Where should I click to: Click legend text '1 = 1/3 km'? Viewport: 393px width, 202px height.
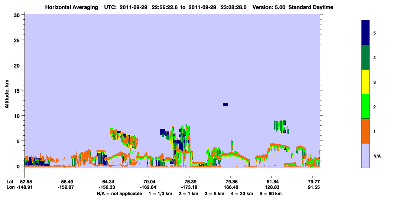[x=161, y=194]
